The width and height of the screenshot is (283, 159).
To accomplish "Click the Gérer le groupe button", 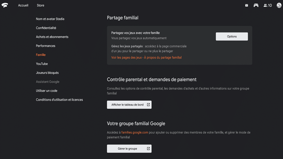I will (x=129, y=148).
